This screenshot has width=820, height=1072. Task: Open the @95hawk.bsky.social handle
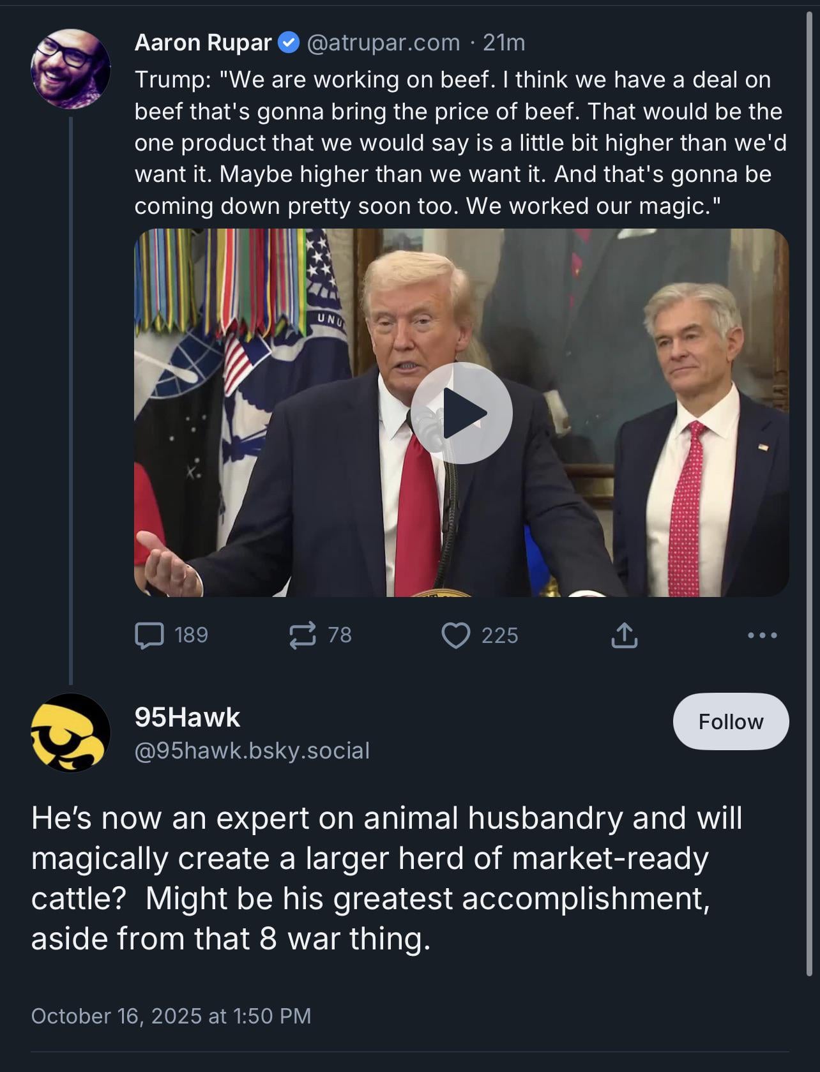tap(252, 751)
